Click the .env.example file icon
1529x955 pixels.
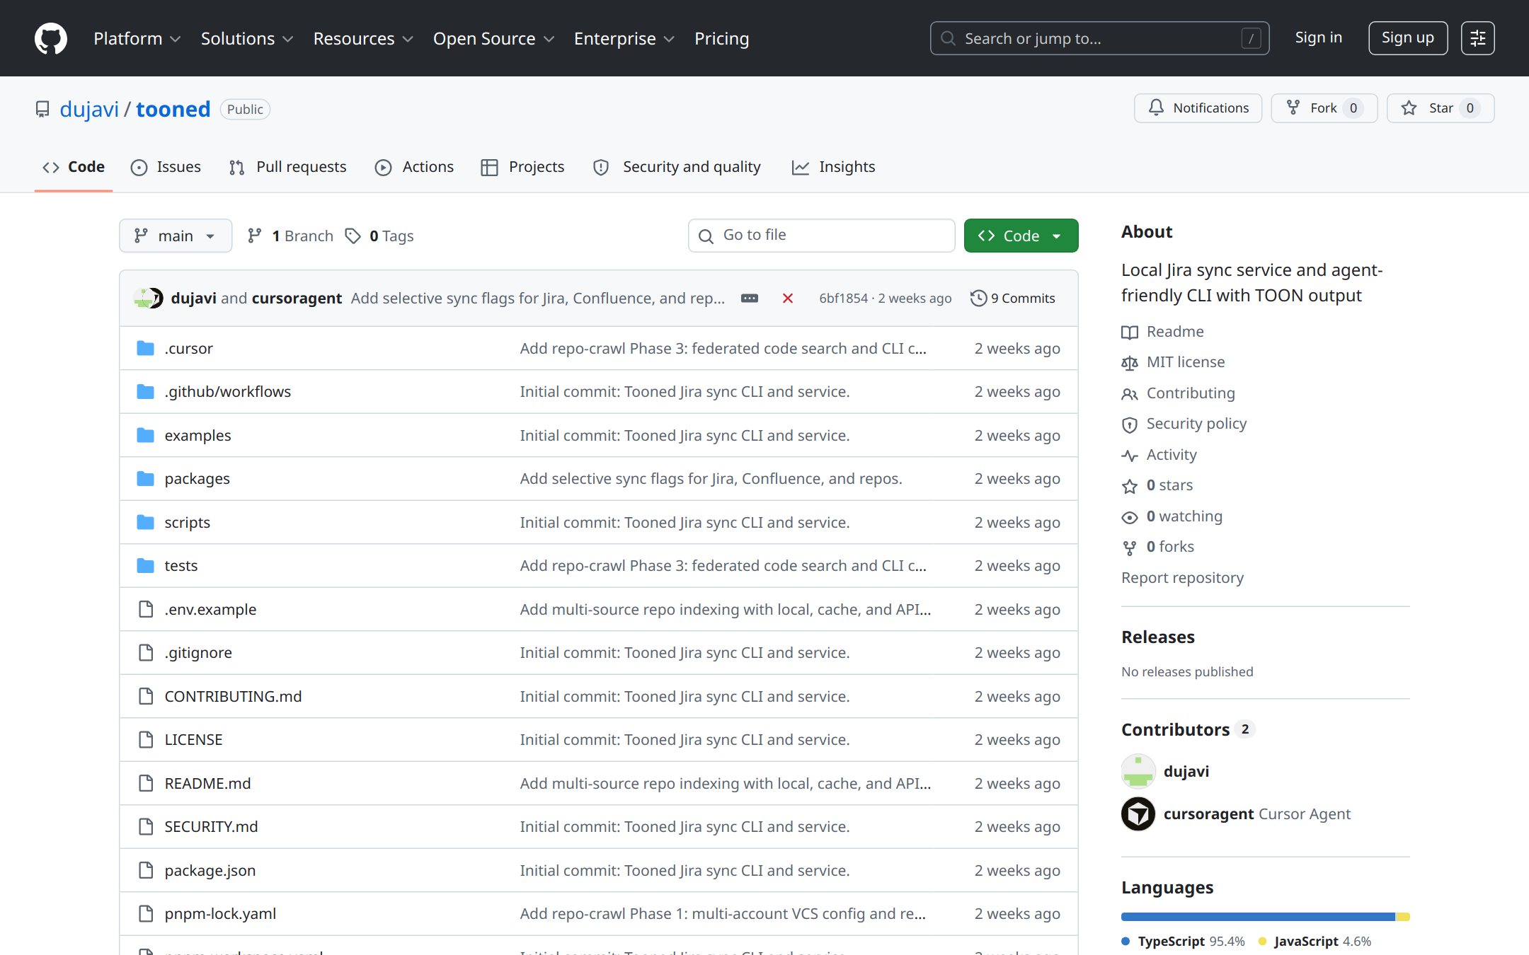click(x=145, y=609)
